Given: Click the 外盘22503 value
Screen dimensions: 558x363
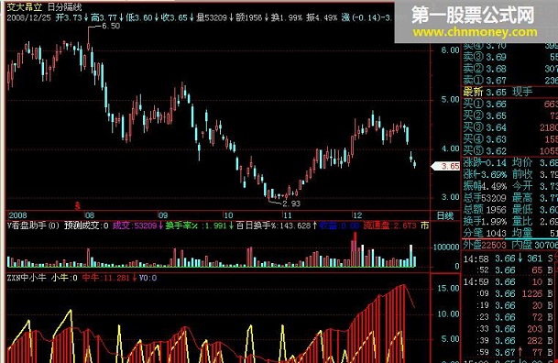Looking at the screenshot, I should (485, 245).
